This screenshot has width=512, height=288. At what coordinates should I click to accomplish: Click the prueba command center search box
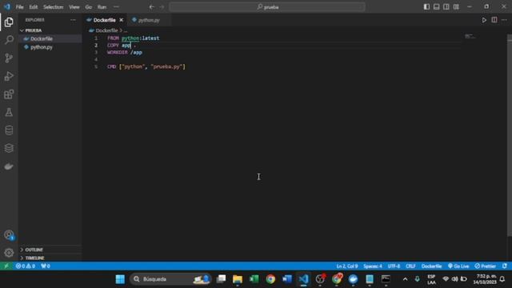pyautogui.click(x=267, y=7)
